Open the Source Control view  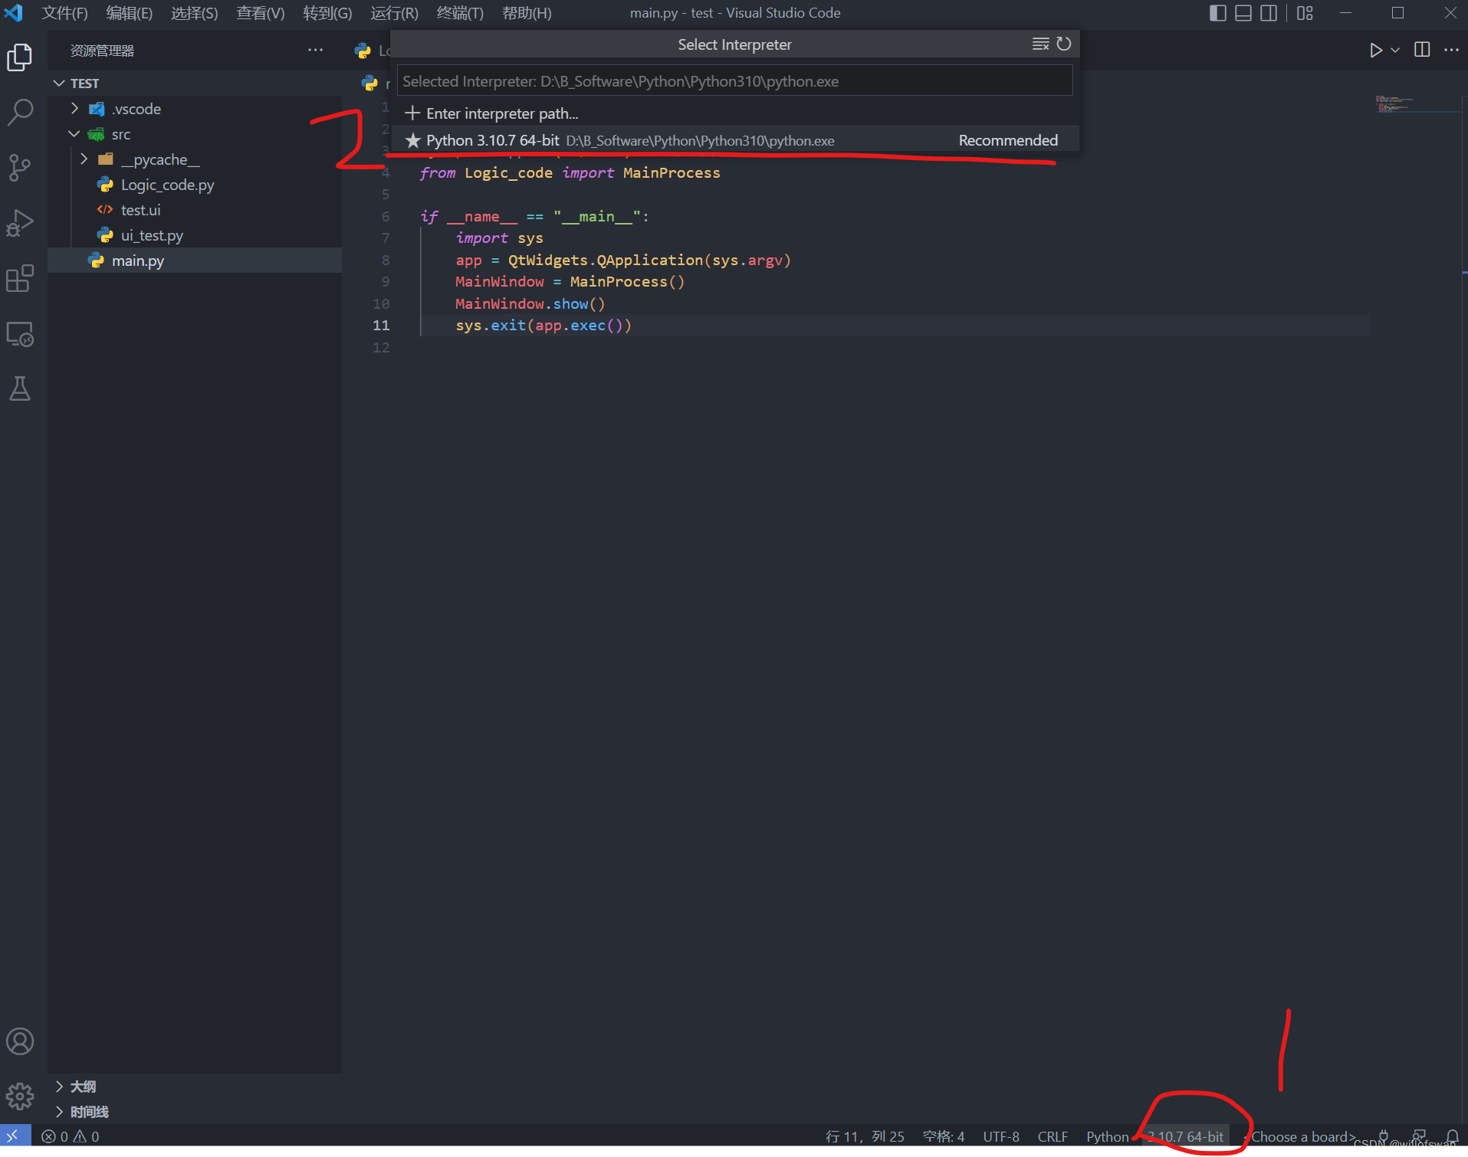(x=20, y=168)
